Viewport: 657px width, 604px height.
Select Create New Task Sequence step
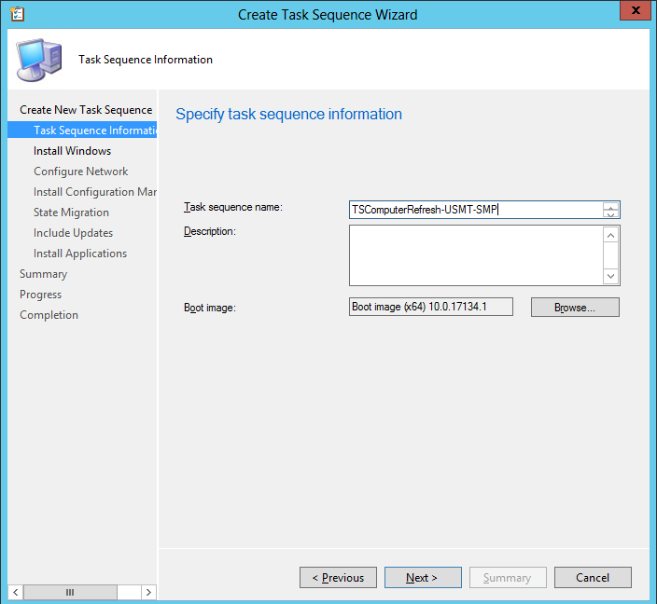click(x=86, y=110)
